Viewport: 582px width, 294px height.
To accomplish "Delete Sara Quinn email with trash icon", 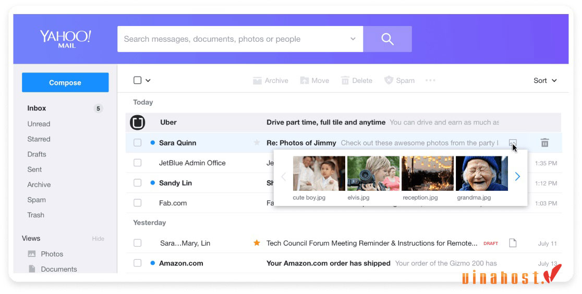I will coord(544,142).
